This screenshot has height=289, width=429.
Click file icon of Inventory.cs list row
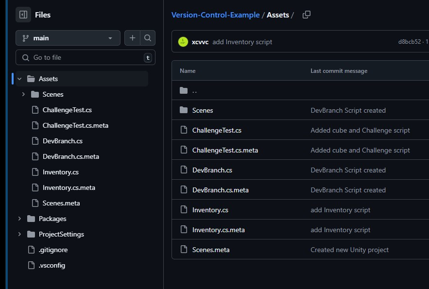pyautogui.click(x=184, y=210)
